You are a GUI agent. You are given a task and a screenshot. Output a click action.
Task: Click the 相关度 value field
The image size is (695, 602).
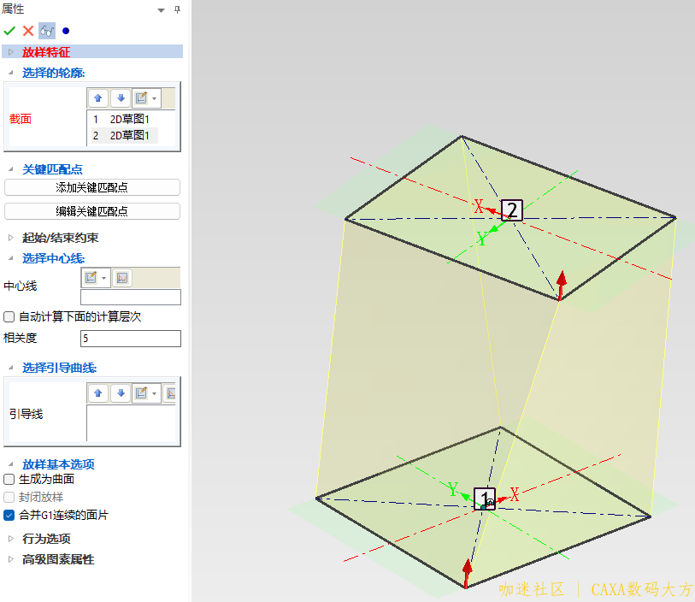[130, 339]
